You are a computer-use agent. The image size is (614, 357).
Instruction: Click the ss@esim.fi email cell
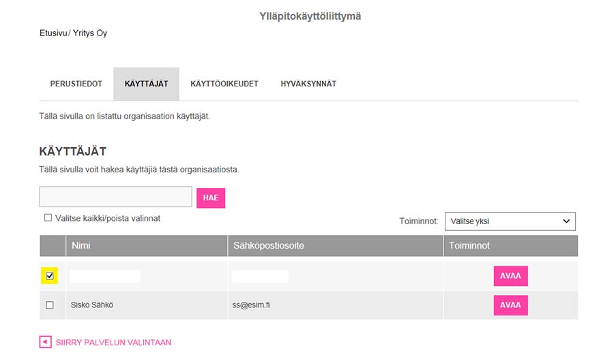pyautogui.click(x=251, y=305)
